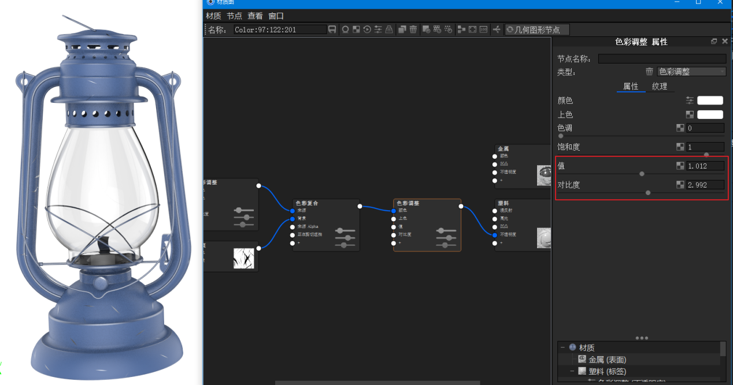Open the 窗口 menu
Image resolution: width=733 pixels, height=385 pixels.
(276, 16)
